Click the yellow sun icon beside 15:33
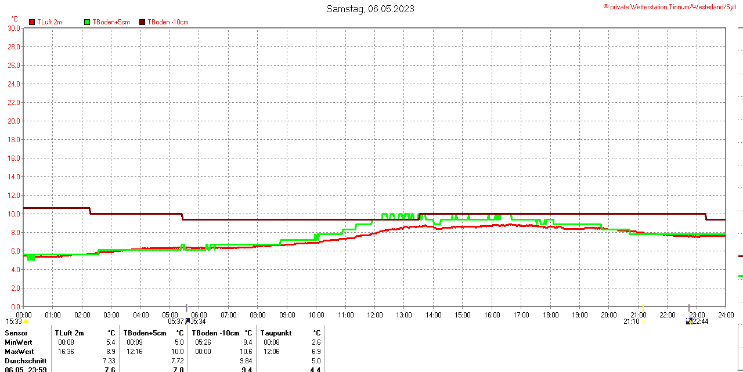This screenshot has width=743, height=372. [26, 322]
